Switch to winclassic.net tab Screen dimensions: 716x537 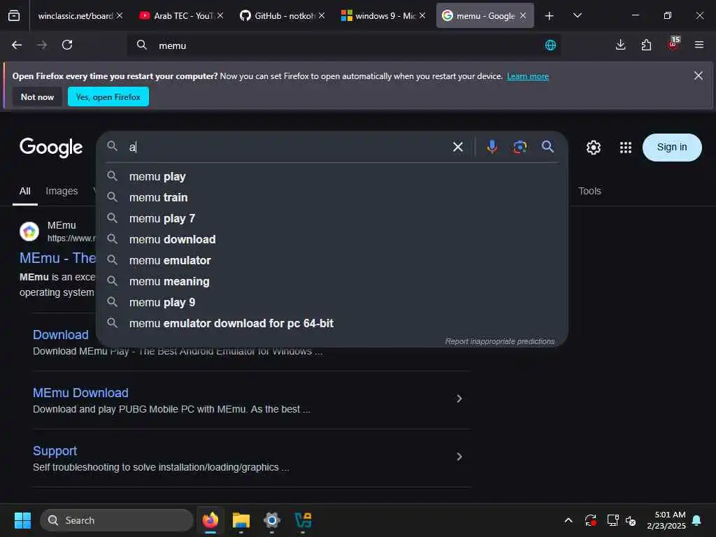pyautogui.click(x=76, y=16)
